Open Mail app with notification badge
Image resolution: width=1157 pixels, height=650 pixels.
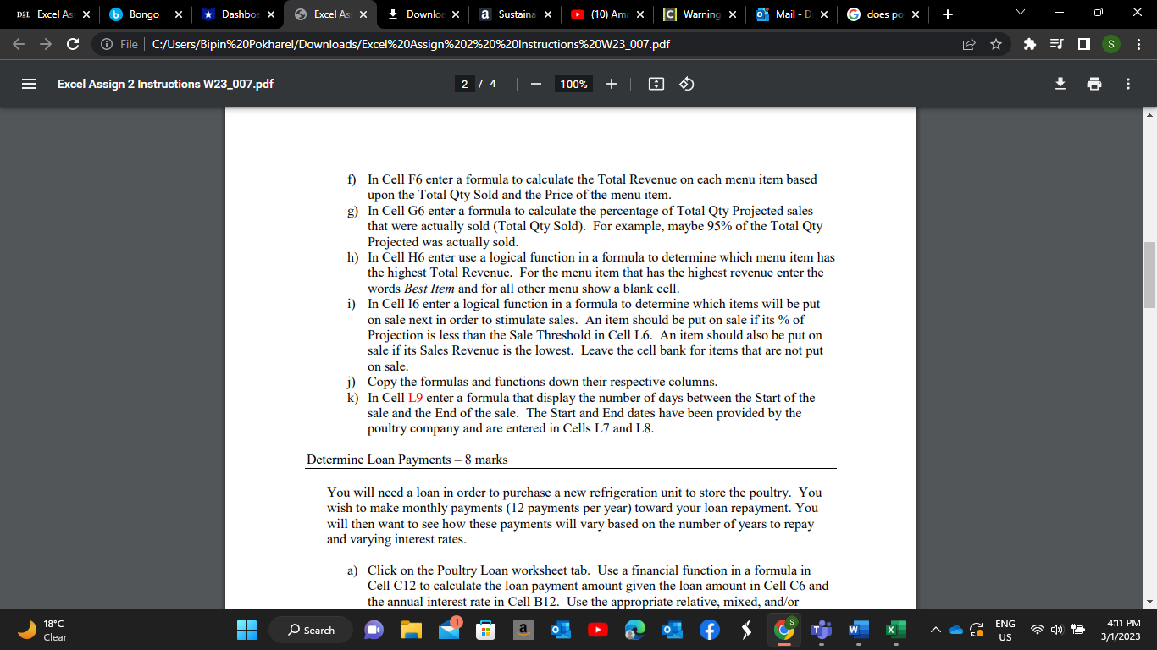point(449,629)
